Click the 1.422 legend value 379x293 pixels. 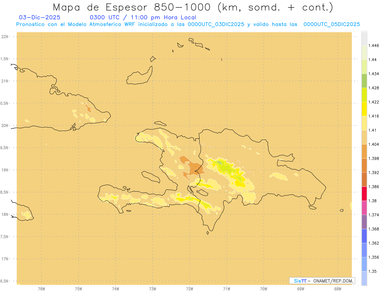click(x=374, y=102)
